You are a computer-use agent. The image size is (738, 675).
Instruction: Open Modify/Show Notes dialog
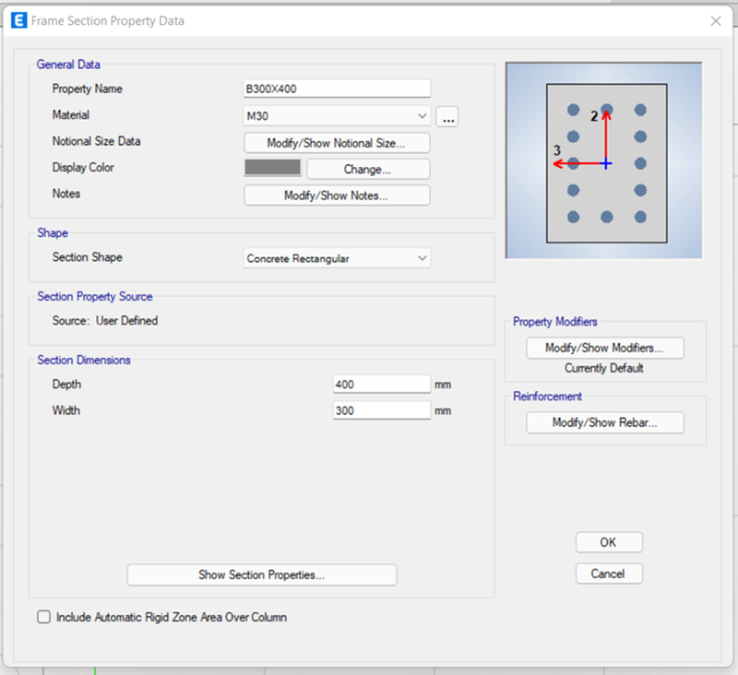click(x=337, y=195)
